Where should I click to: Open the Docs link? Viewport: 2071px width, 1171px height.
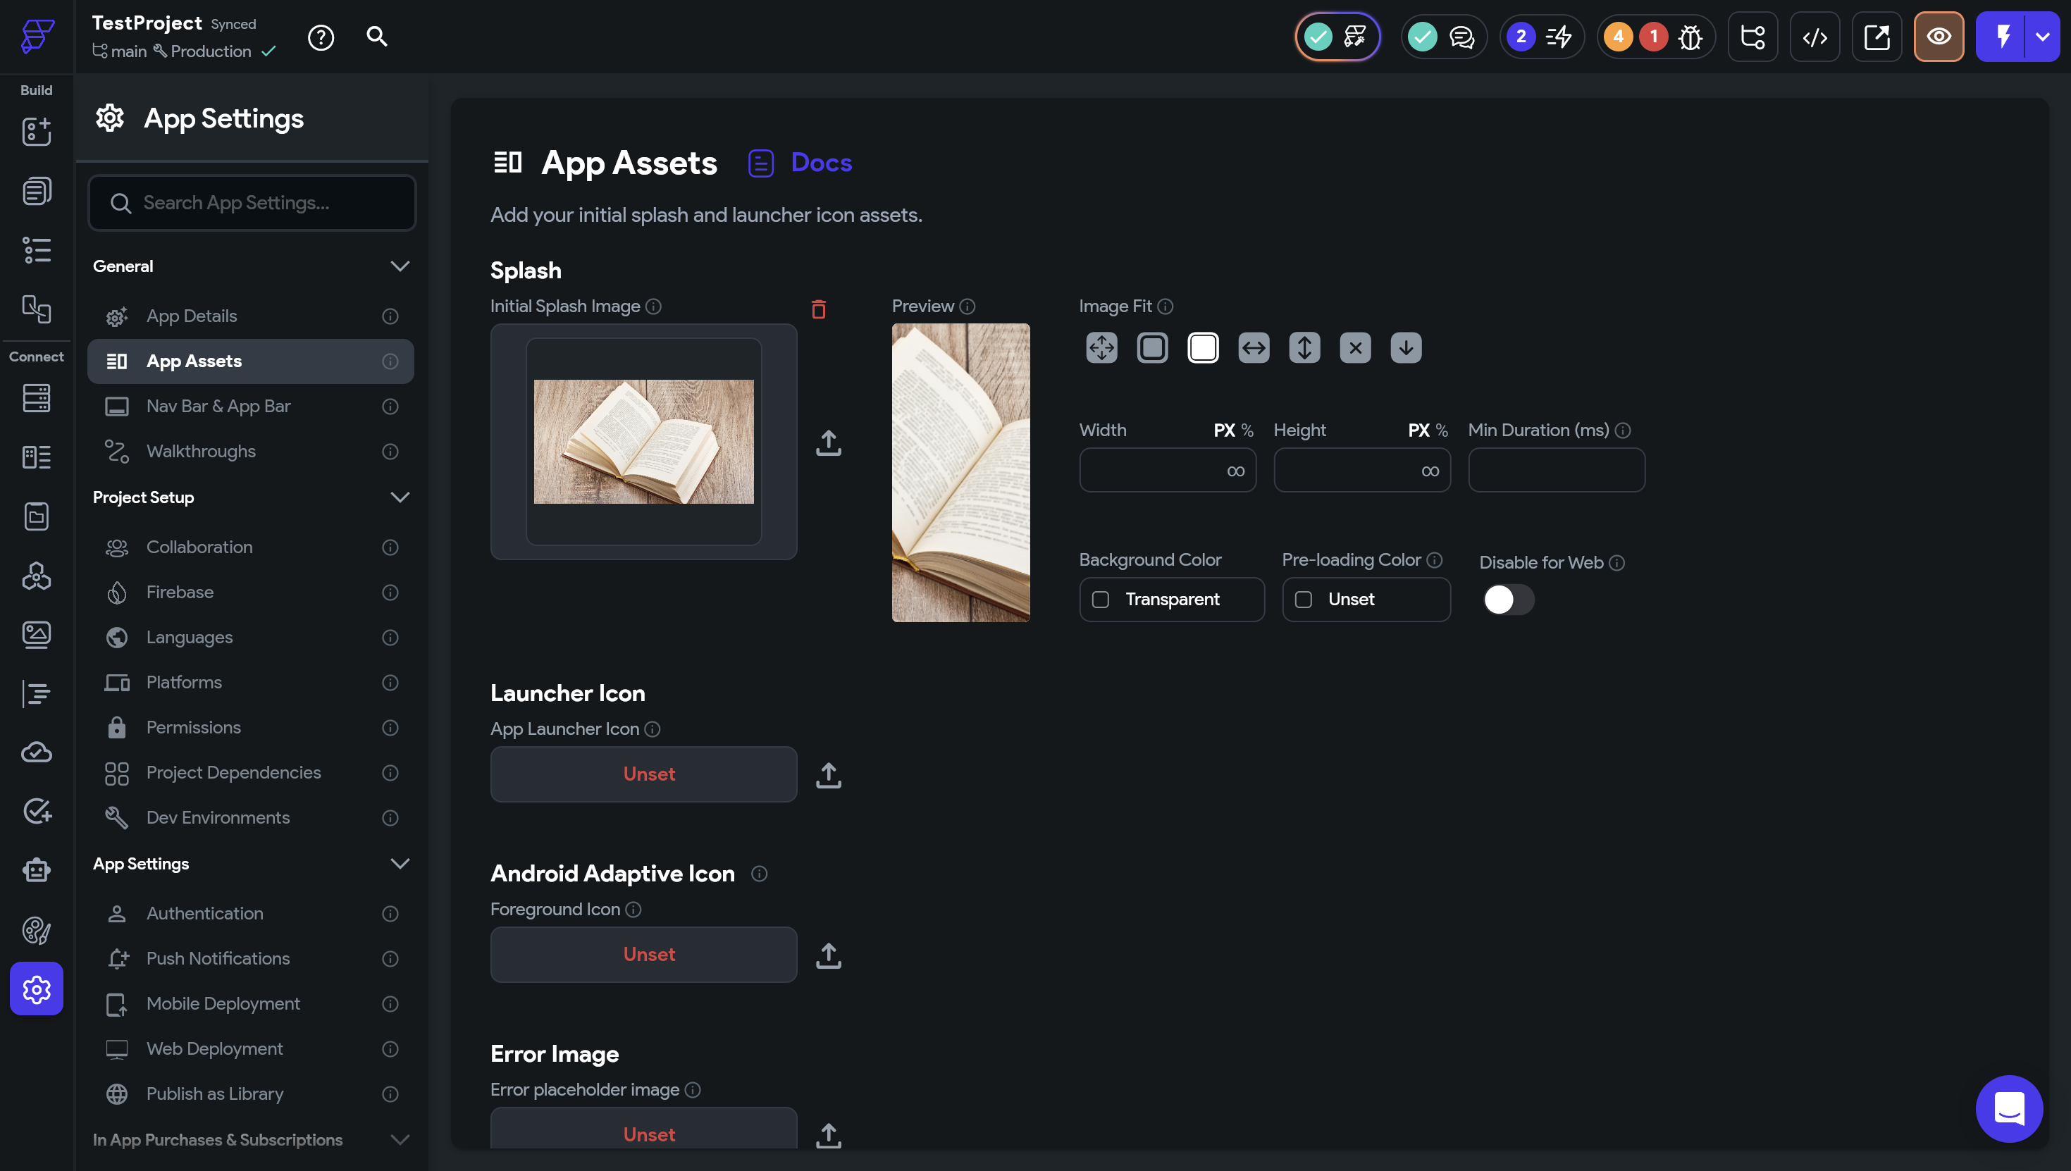(x=820, y=163)
